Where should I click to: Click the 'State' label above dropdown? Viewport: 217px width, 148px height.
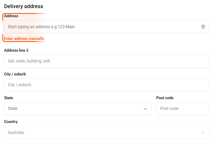(x=9, y=98)
